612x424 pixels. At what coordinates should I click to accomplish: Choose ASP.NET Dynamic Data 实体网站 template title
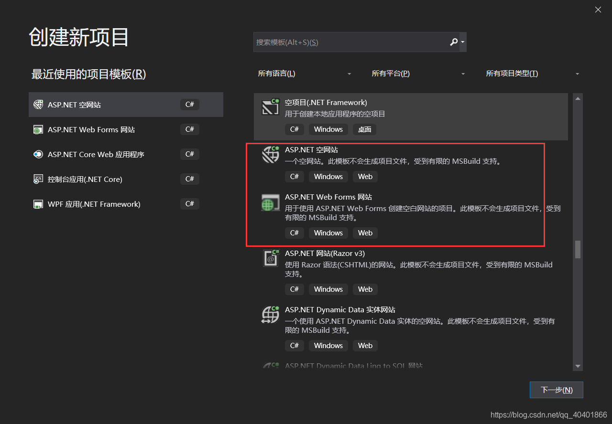[x=340, y=309]
